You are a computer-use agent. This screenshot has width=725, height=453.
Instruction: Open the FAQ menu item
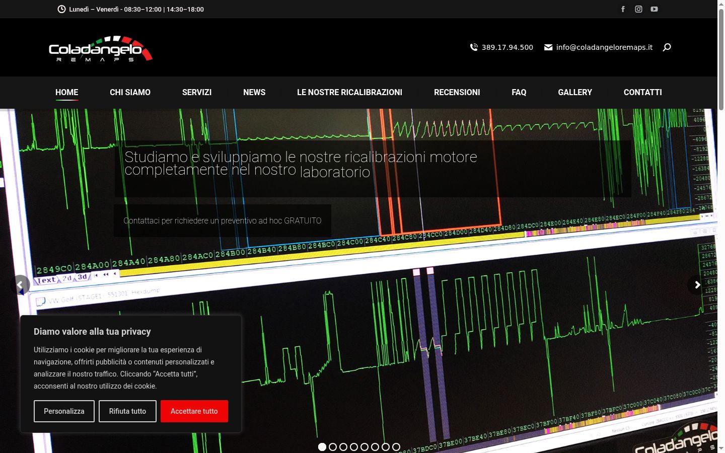(519, 93)
